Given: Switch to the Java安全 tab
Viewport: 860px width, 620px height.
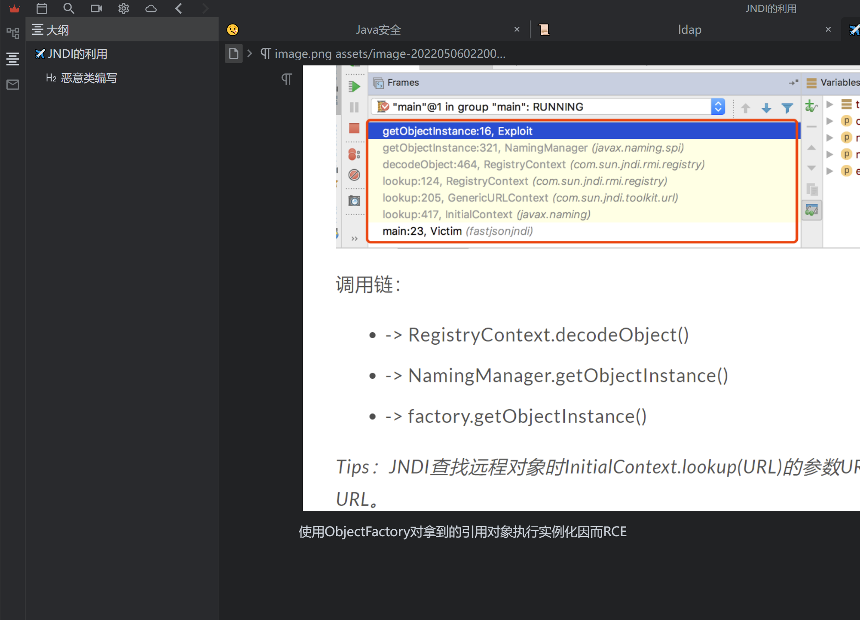Looking at the screenshot, I should click(378, 30).
